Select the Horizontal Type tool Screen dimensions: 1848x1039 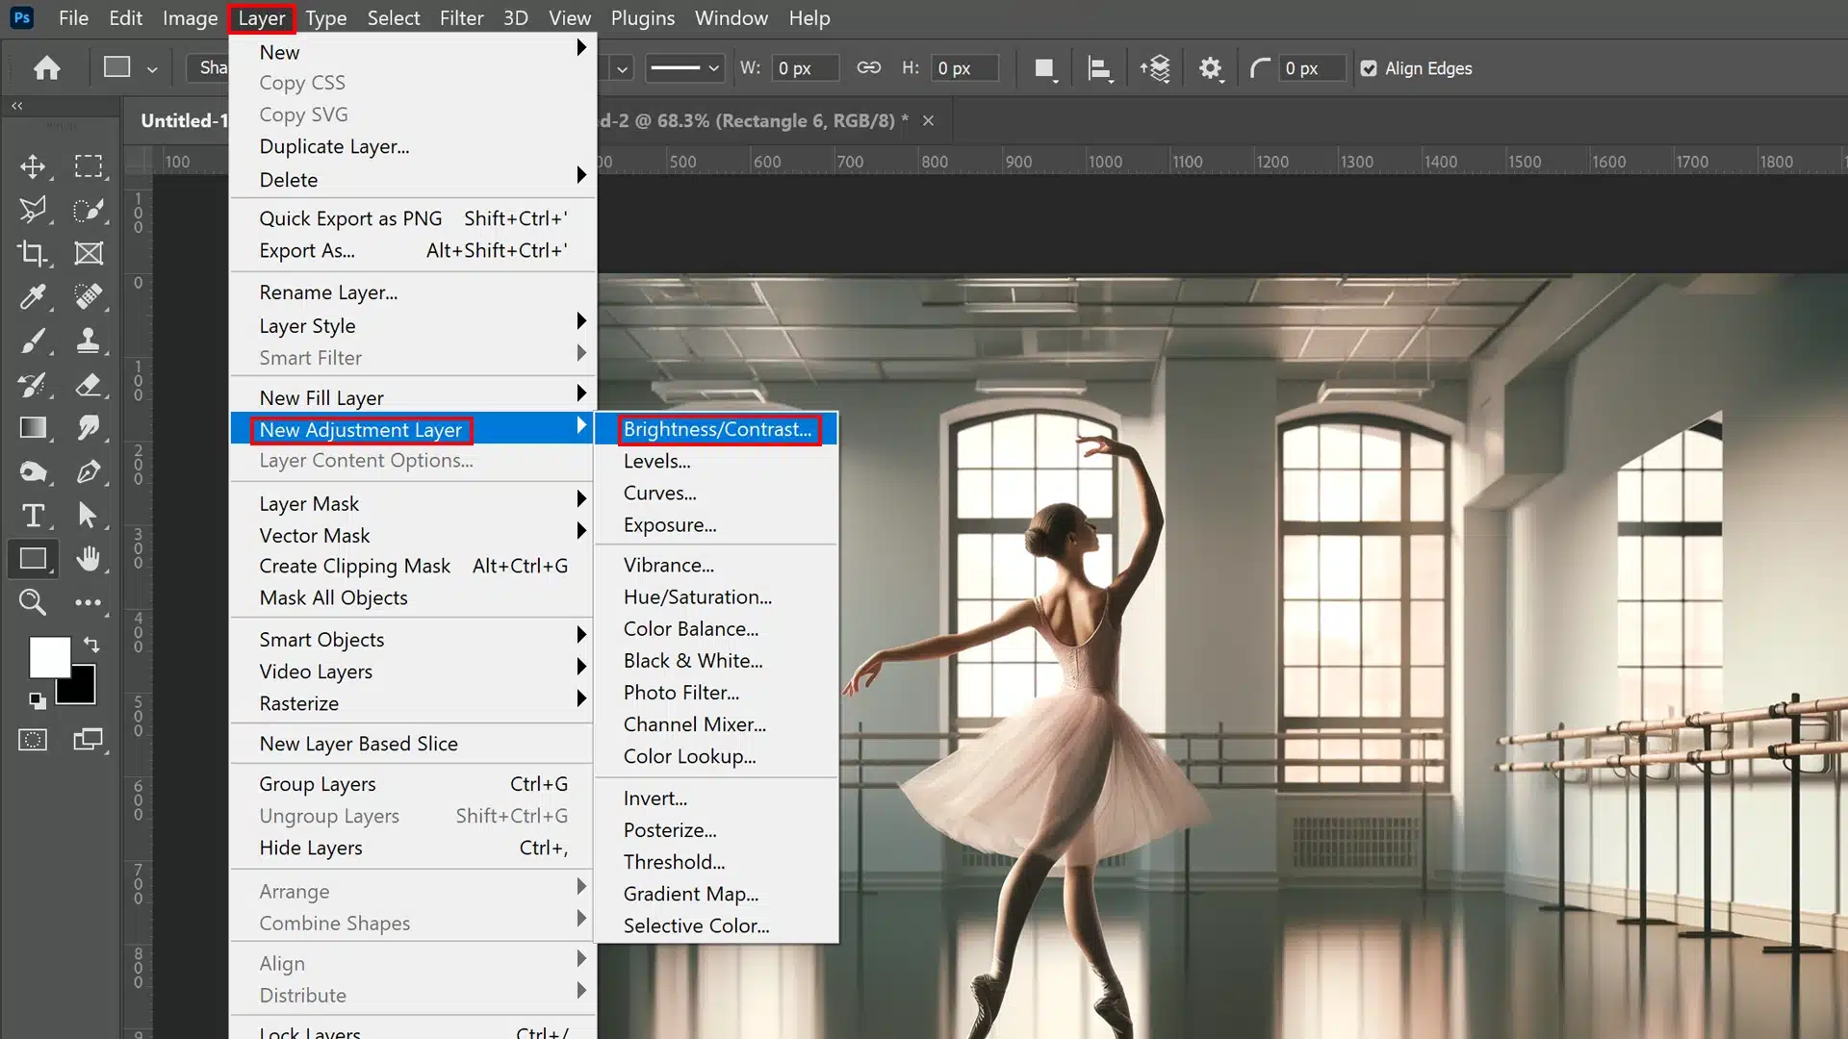coord(33,516)
